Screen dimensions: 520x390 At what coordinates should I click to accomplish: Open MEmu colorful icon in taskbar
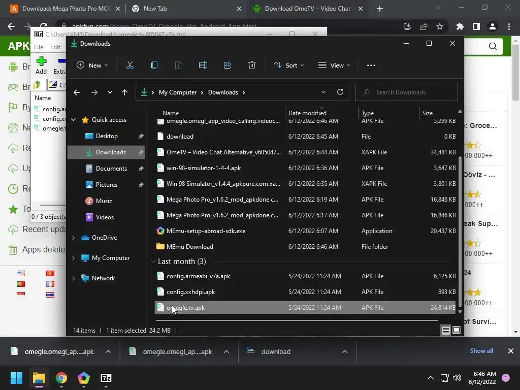[x=84, y=378]
